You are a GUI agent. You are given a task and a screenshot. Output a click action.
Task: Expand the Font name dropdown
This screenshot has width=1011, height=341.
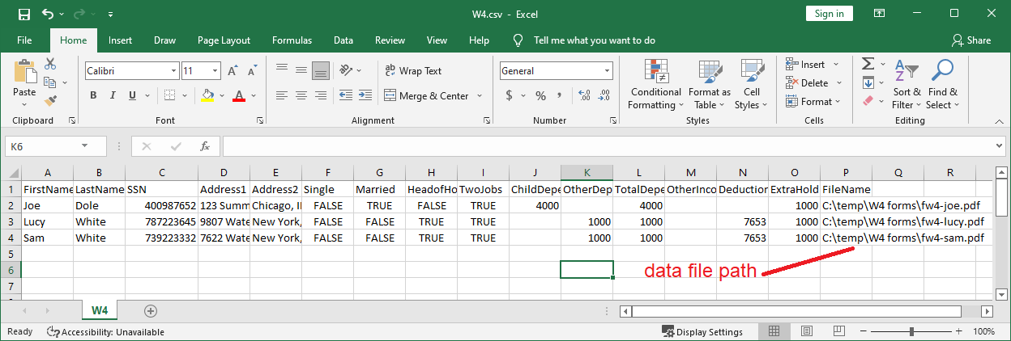pos(173,71)
